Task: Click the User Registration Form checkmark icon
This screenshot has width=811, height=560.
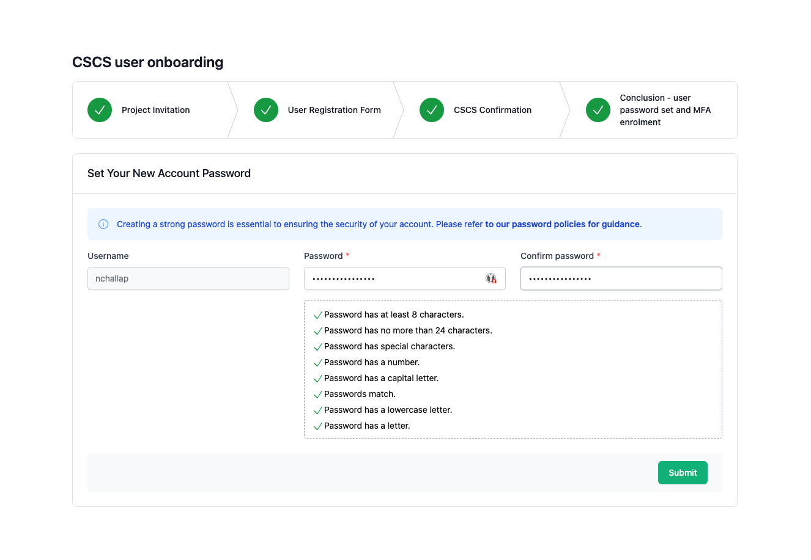Action: (266, 110)
